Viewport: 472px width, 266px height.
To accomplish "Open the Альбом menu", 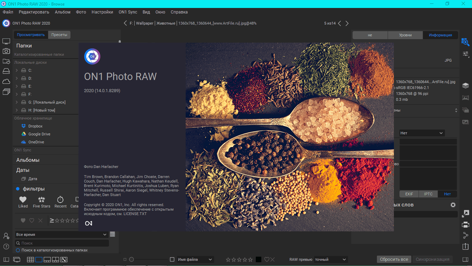I will tap(62, 12).
